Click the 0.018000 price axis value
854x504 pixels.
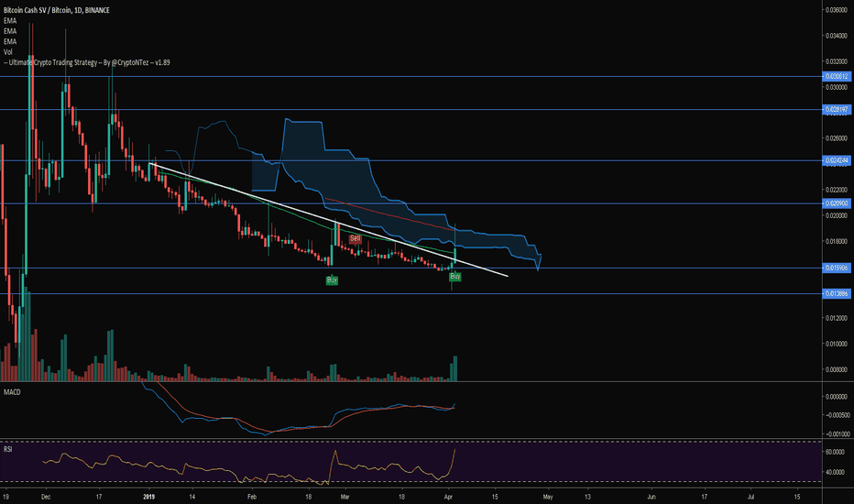pos(837,241)
